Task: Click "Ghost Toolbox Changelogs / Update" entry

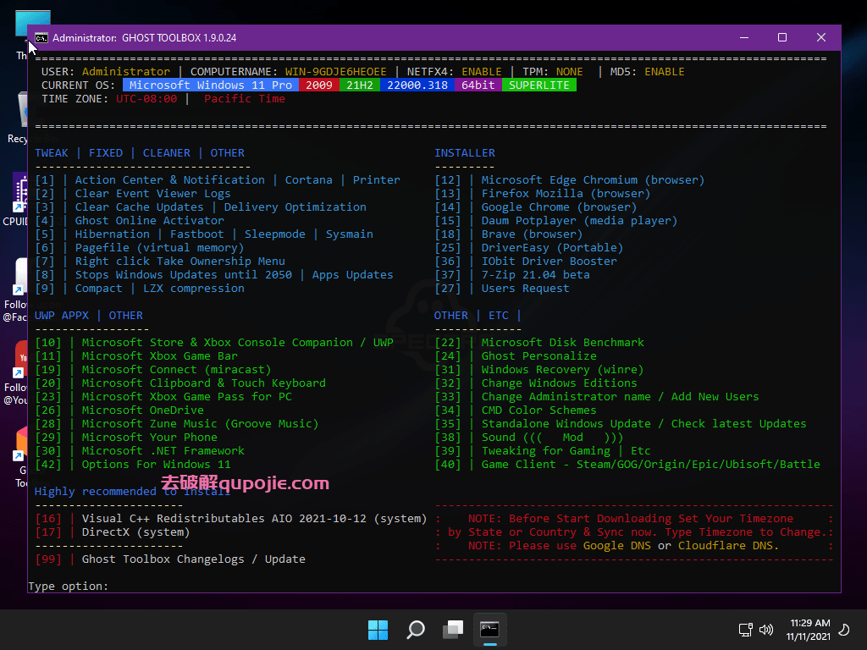Action: [194, 559]
